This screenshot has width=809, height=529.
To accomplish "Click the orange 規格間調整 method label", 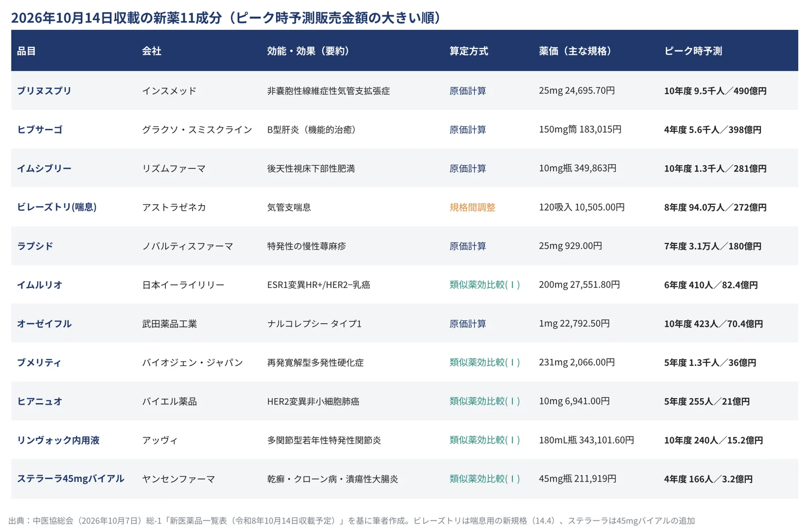I will [472, 207].
